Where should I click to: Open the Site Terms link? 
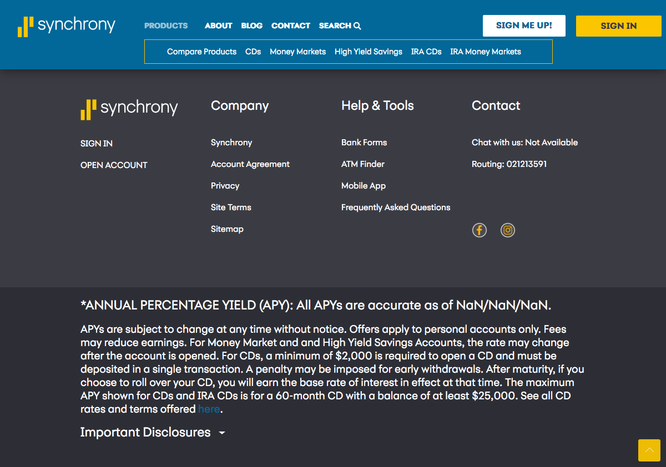coord(231,207)
